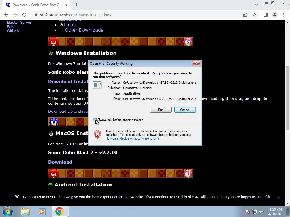Open Chrome three-dot menu
290x217 pixels.
284,15
